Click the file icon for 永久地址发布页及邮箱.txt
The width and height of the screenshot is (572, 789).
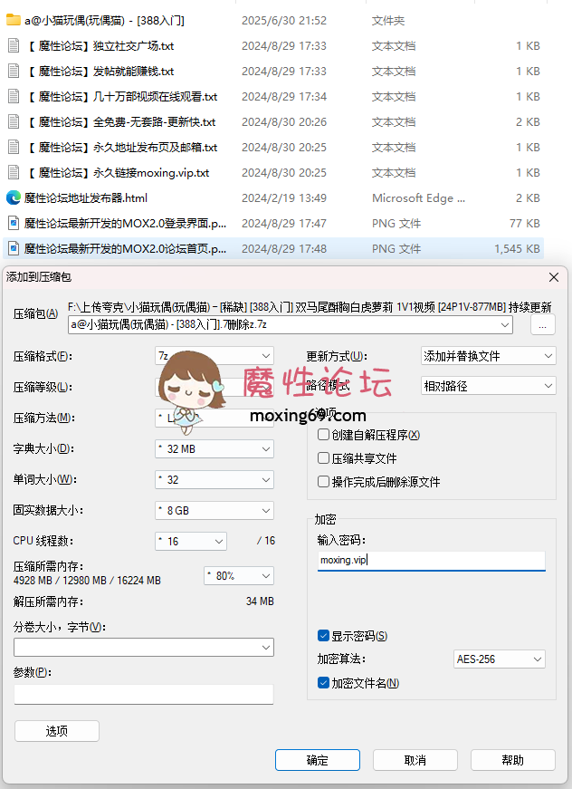pos(14,147)
